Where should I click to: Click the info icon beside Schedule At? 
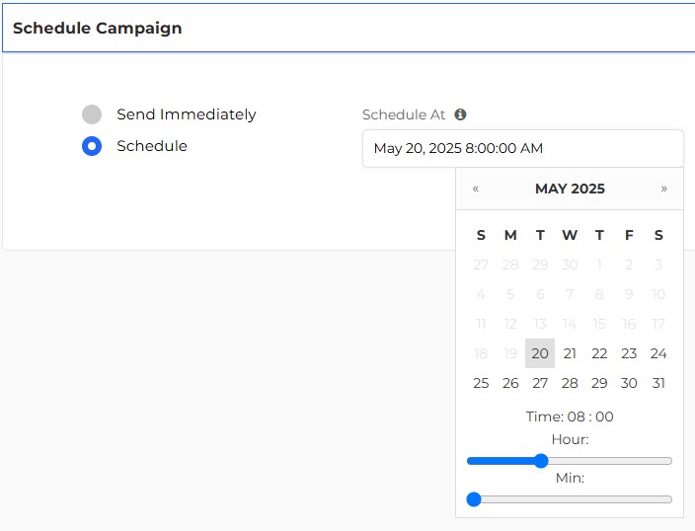pyautogui.click(x=460, y=114)
